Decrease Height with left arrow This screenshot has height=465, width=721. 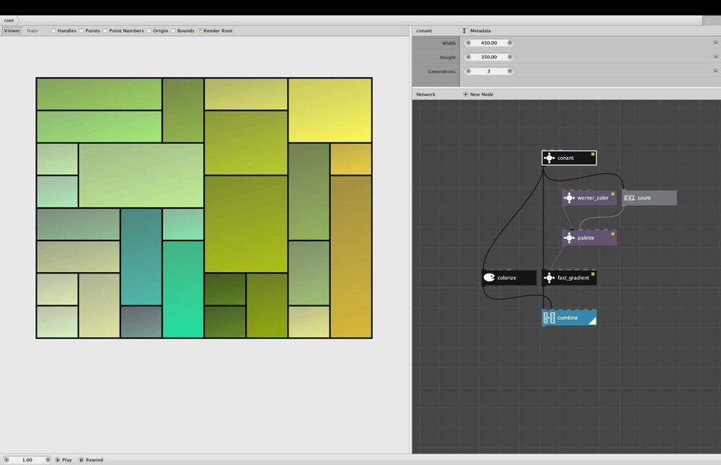point(469,57)
